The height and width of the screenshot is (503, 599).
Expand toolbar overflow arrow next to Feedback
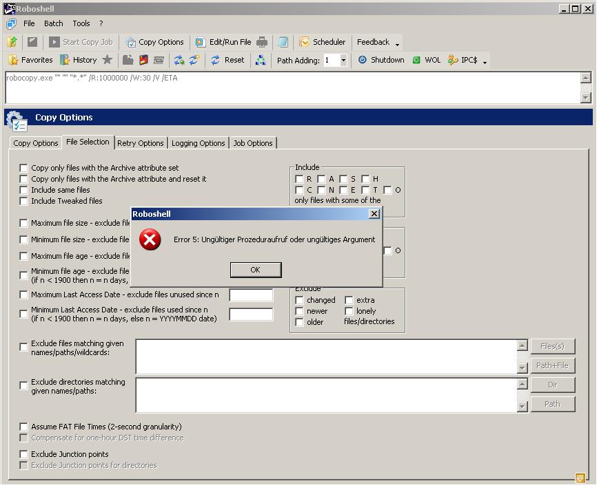pos(397,45)
